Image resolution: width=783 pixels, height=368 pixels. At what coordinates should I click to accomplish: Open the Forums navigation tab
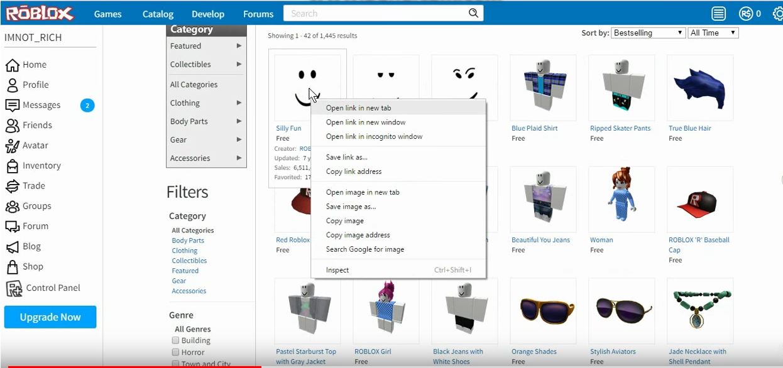pos(258,14)
